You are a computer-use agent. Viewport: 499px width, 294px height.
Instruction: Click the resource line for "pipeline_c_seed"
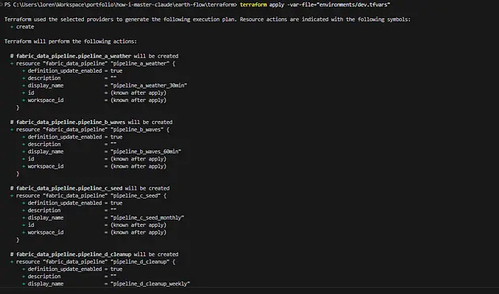[88, 195]
